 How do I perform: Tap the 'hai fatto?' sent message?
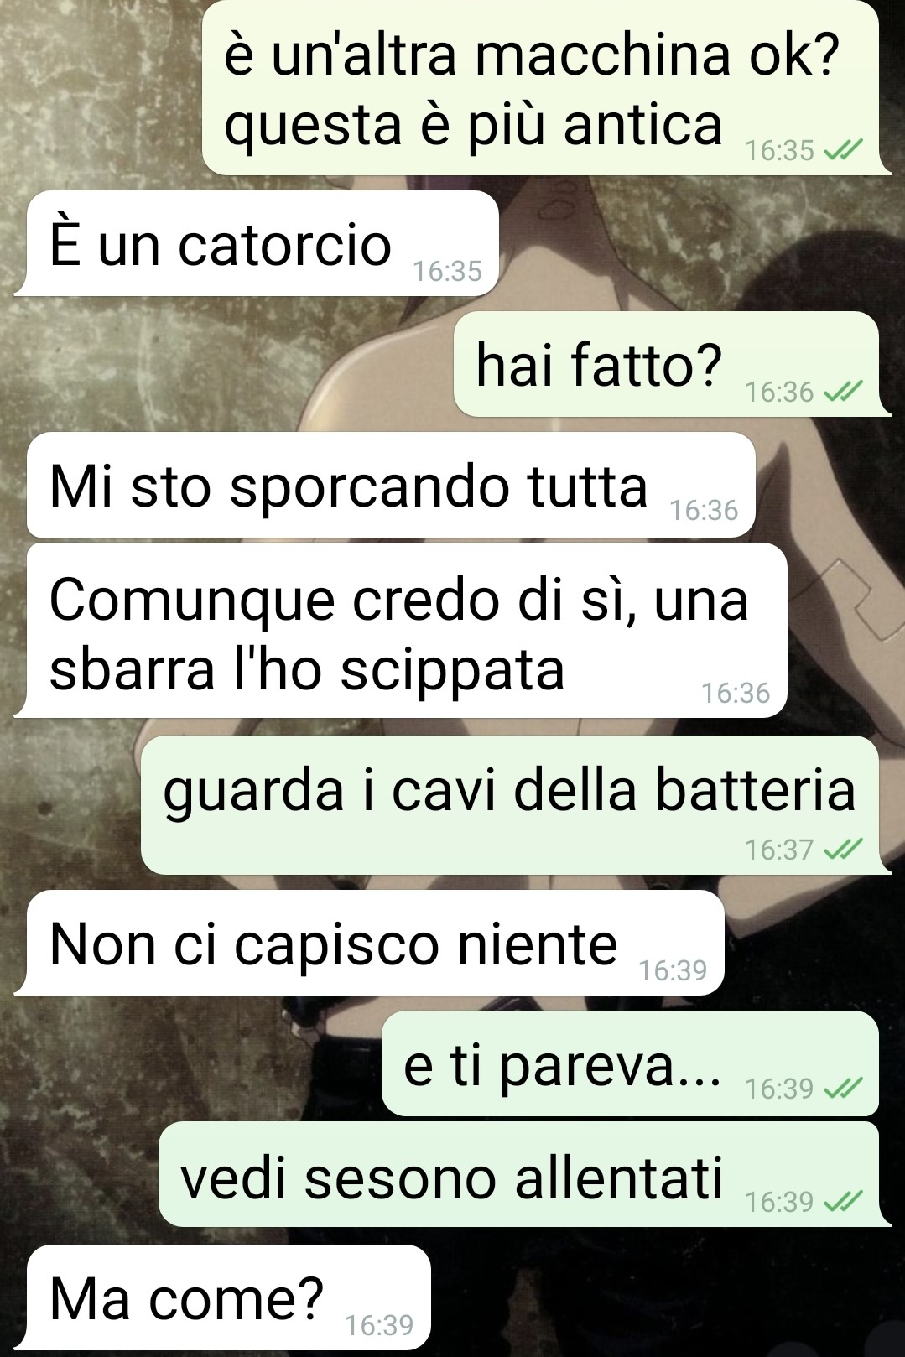coord(667,364)
